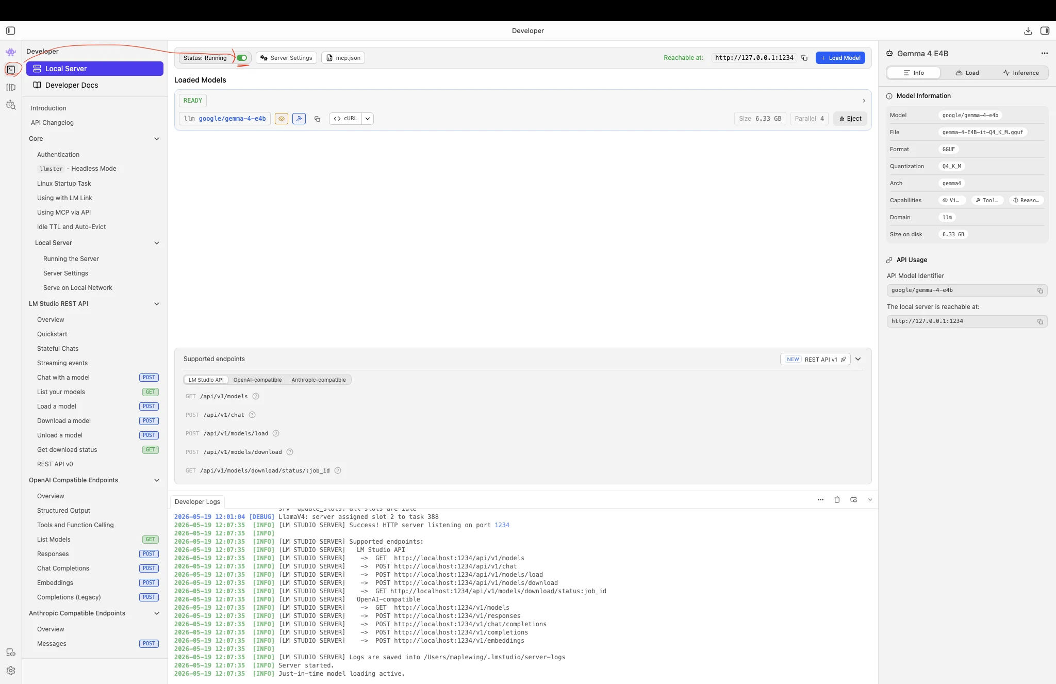1056x684 pixels.
Task: Toggle the right sidebar panel icon
Action: click(1045, 31)
